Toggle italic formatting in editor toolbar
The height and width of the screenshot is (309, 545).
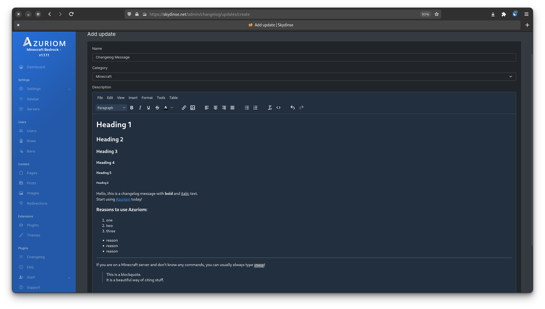(140, 108)
